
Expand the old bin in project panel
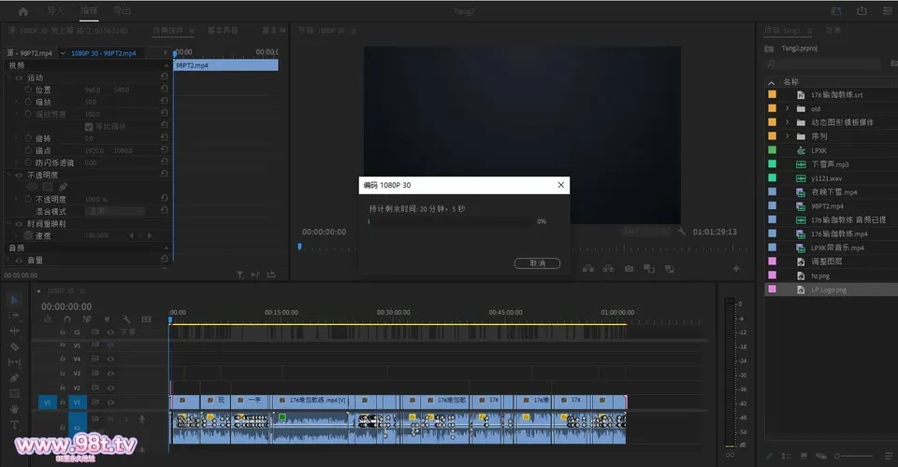[x=787, y=108]
